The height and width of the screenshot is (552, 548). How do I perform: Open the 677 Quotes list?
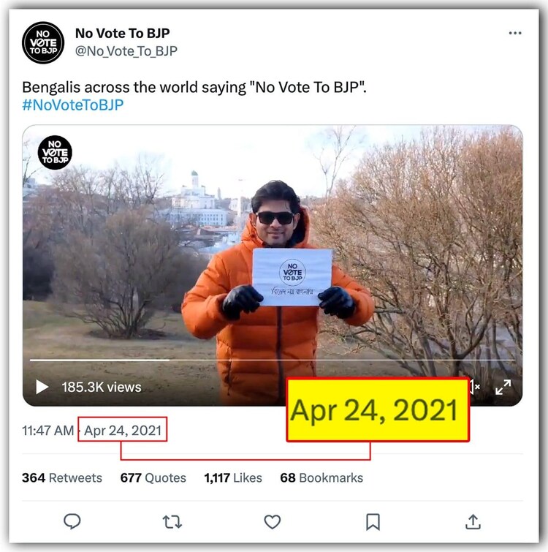click(153, 477)
